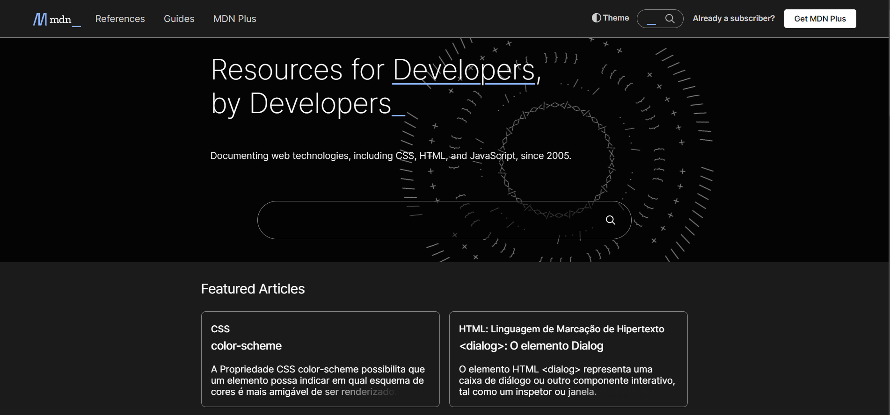Click the MDN logo in header
This screenshot has width=890, height=415.
coord(57,19)
